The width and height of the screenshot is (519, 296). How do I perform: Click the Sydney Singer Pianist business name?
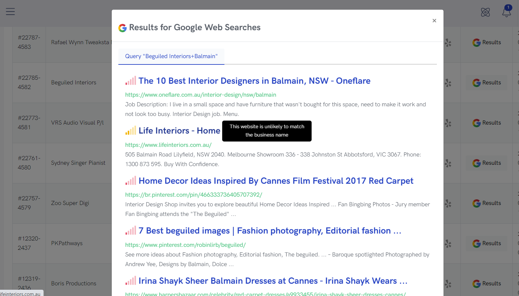point(78,163)
